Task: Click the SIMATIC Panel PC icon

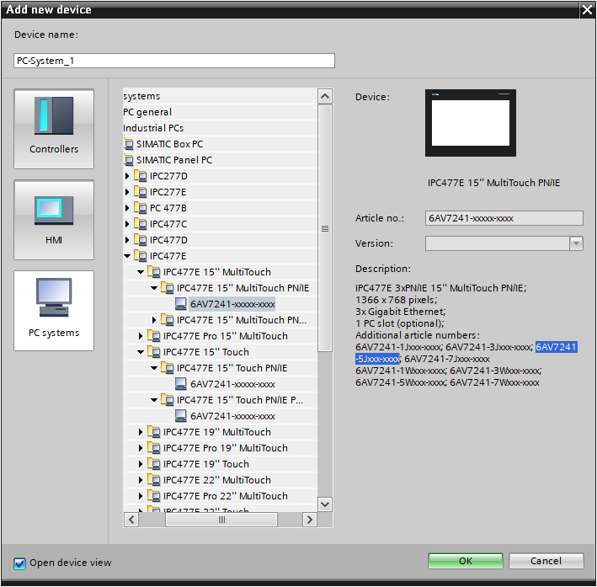Action: tap(129, 160)
